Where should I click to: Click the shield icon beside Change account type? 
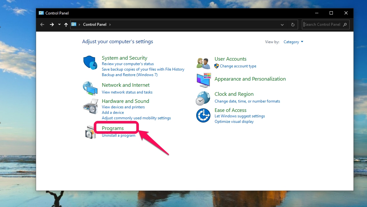(x=217, y=66)
